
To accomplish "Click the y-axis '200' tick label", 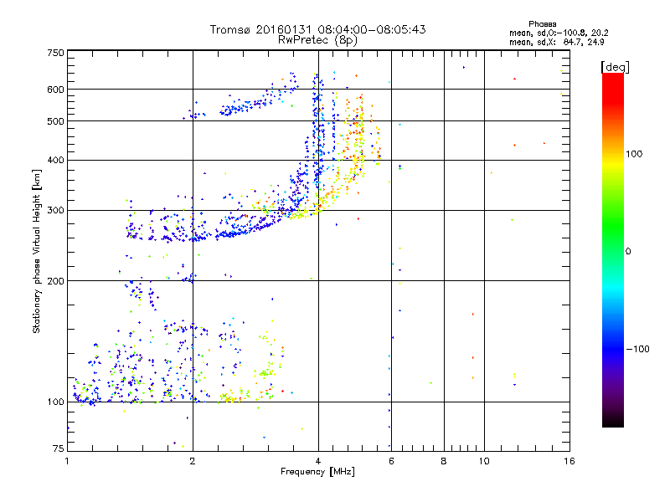I will point(55,281).
